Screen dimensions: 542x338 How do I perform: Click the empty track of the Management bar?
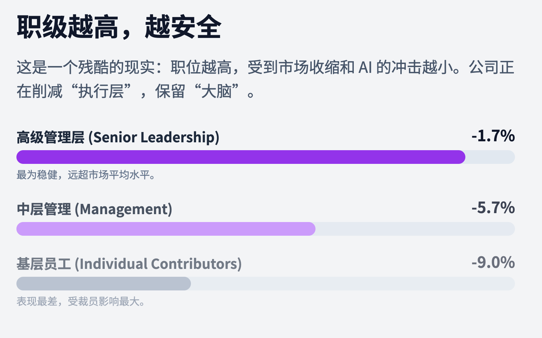point(414,229)
